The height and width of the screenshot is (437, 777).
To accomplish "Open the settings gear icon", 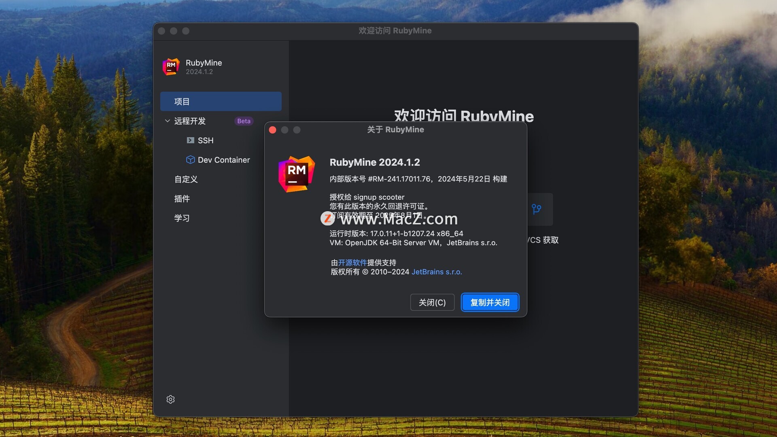I will [x=171, y=399].
